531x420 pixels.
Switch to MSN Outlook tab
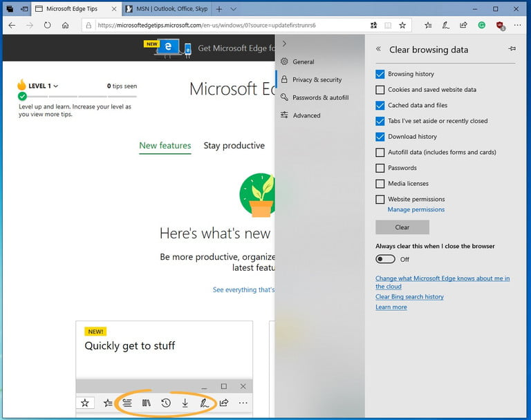point(166,9)
